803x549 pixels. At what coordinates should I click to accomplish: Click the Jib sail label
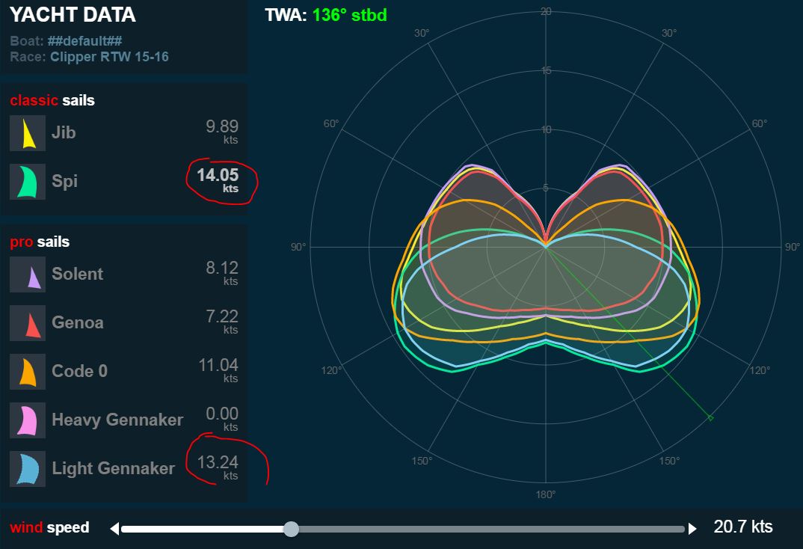pyautogui.click(x=64, y=132)
